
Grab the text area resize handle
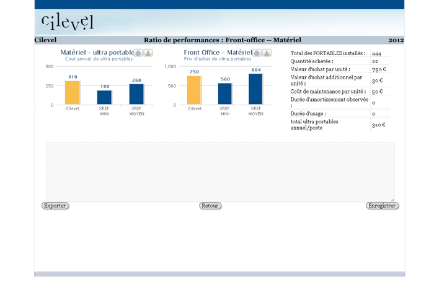pos(392,199)
